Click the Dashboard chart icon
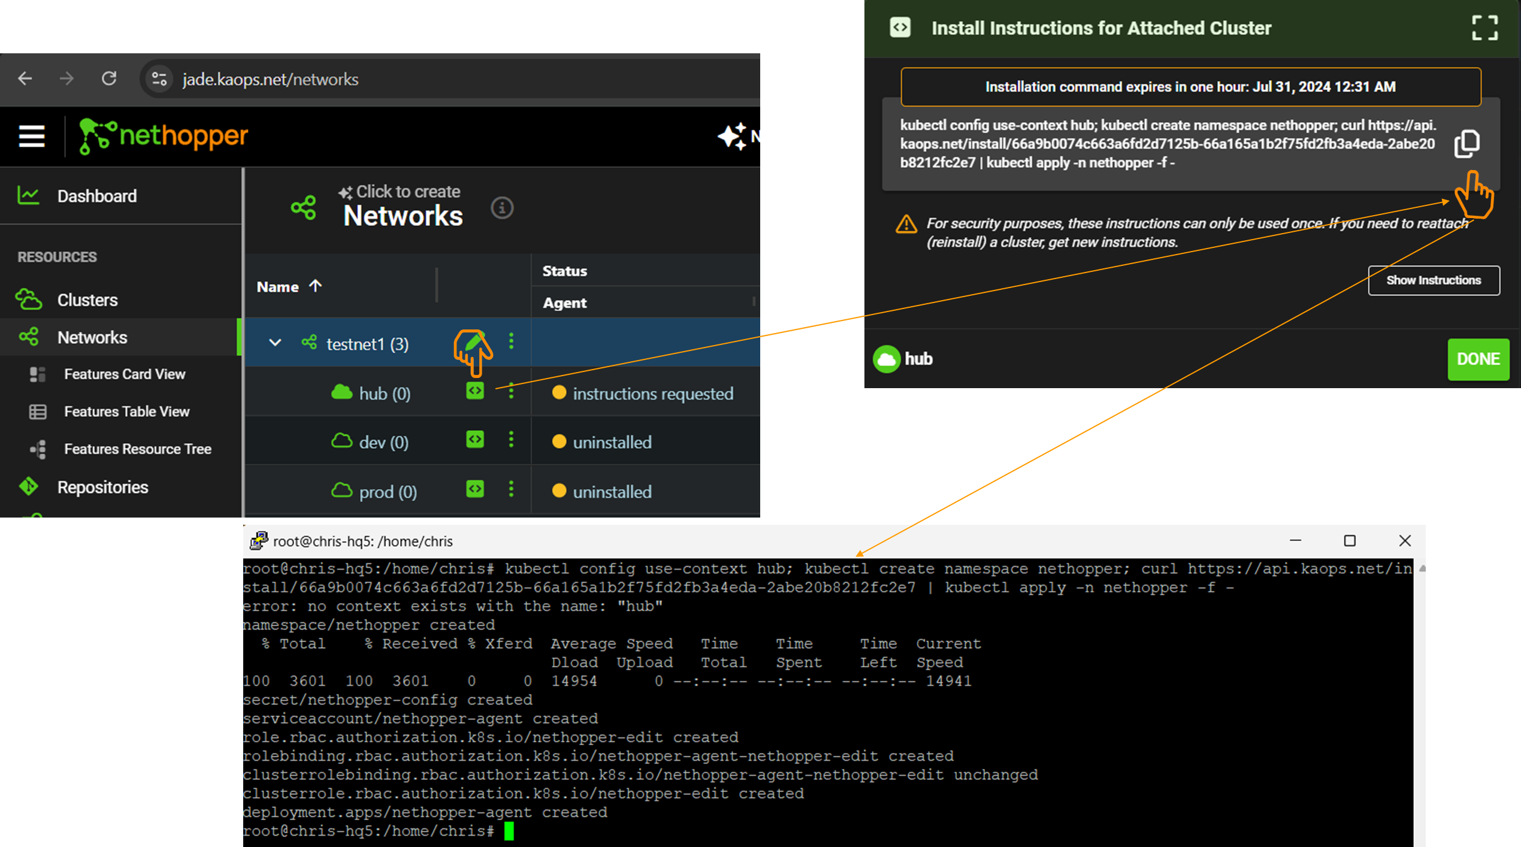The image size is (1521, 847). 28,195
